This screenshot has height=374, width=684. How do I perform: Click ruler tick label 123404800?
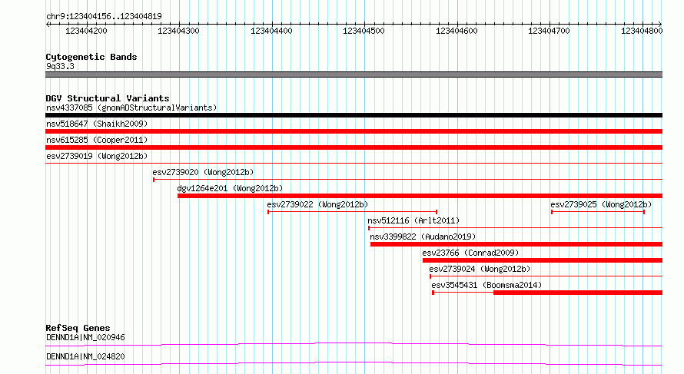(642, 31)
